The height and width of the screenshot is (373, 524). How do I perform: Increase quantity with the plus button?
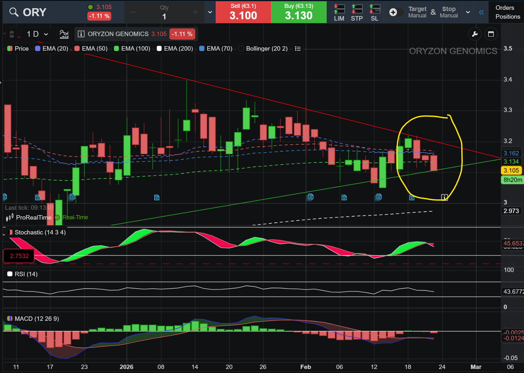pyautogui.click(x=195, y=12)
